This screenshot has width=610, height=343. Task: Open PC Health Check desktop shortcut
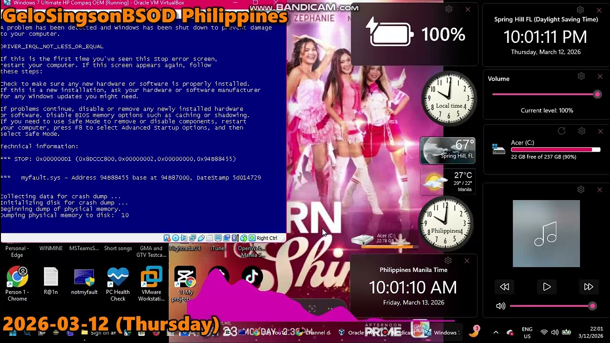coord(118,284)
